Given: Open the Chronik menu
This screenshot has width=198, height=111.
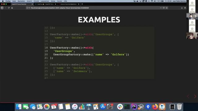Looking at the screenshot, I should point(36,1).
